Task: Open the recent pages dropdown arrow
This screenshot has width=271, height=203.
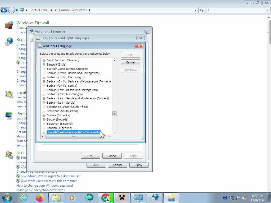Action: click(17, 10)
